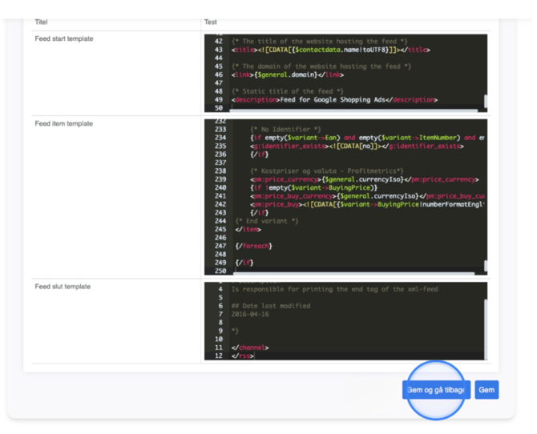Click line number 250 in Feed item gutter

(220, 271)
